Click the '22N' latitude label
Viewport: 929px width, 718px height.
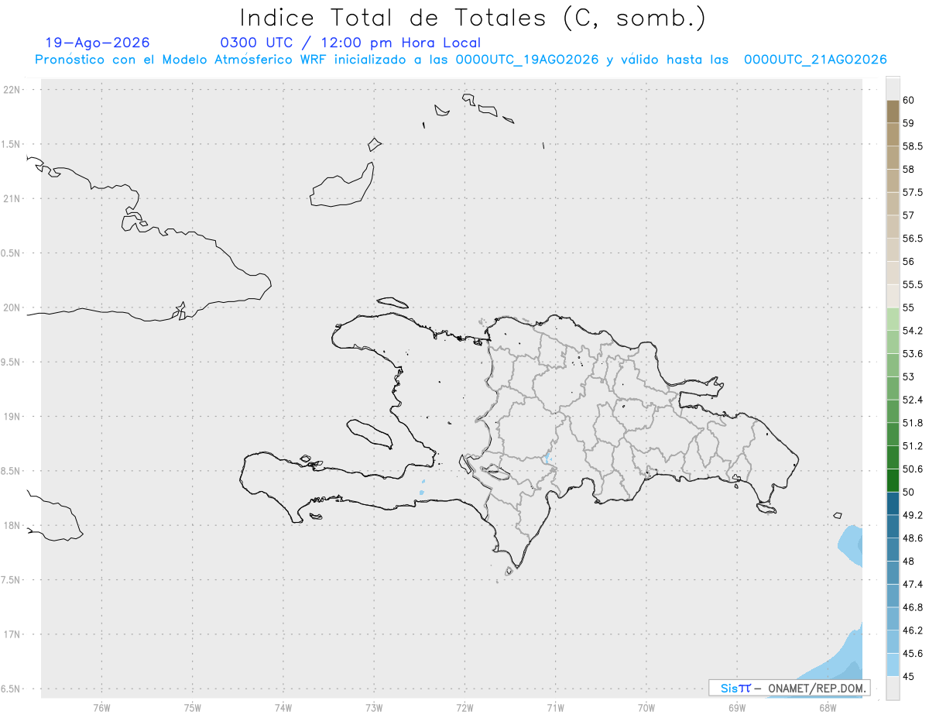(12, 90)
